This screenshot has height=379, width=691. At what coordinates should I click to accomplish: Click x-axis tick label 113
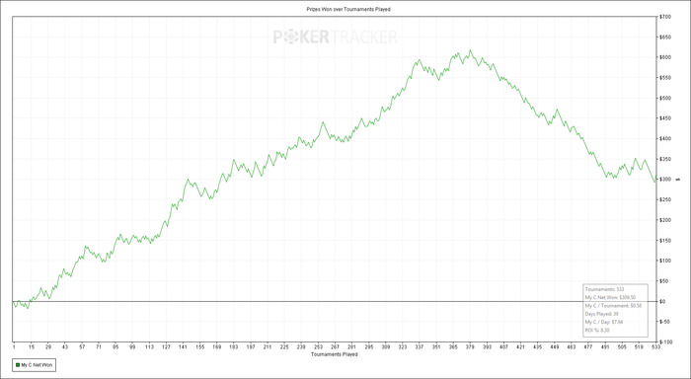click(x=149, y=346)
